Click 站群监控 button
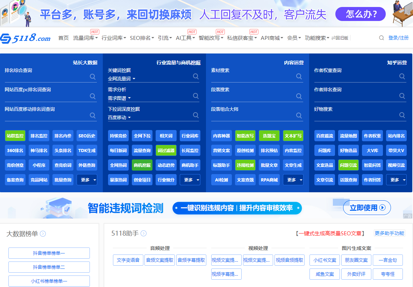The width and height of the screenshot is (413, 287). tap(15, 136)
